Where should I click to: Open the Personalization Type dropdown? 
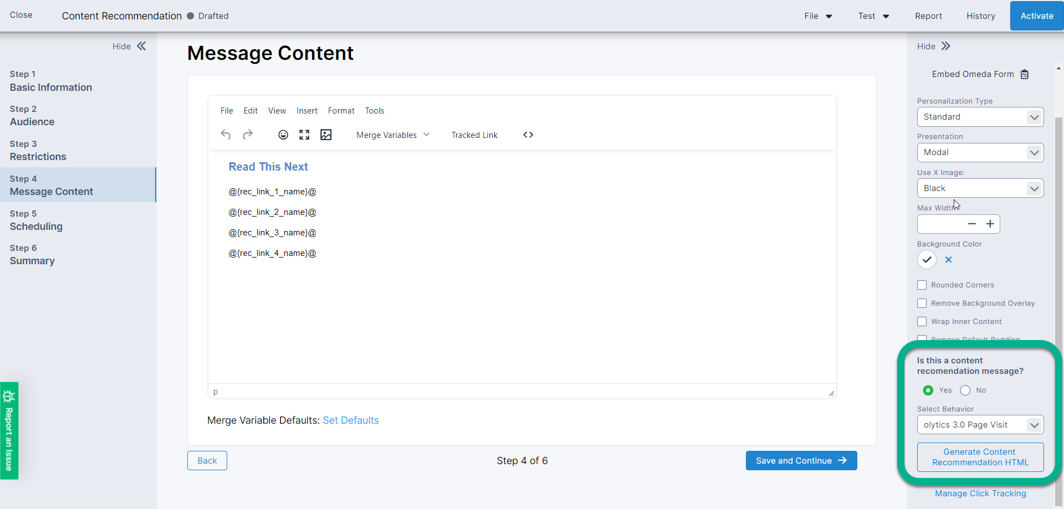click(x=980, y=117)
